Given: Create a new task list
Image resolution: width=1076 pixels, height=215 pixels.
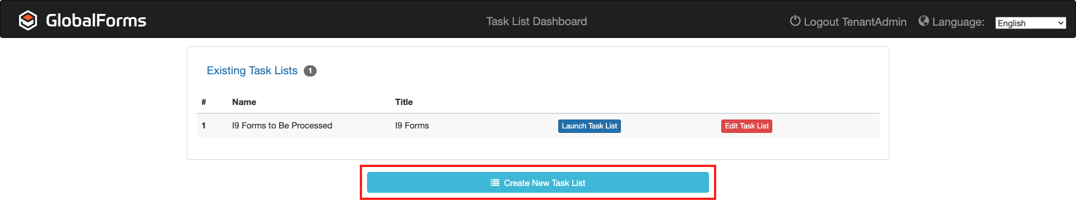Looking at the screenshot, I should pyautogui.click(x=538, y=183).
